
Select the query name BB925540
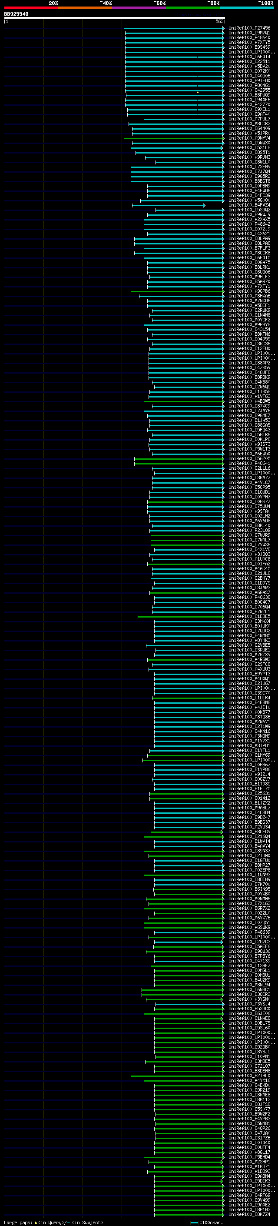pyautogui.click(x=16, y=14)
